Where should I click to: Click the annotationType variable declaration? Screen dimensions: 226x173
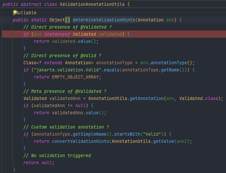114,63
